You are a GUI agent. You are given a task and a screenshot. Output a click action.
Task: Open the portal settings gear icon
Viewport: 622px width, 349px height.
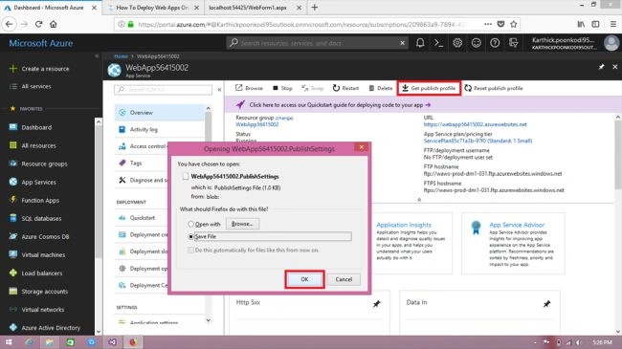(x=457, y=43)
